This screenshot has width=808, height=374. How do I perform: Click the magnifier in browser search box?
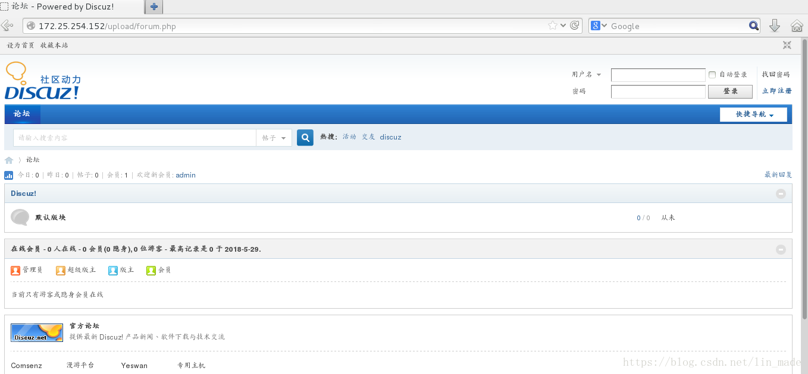[x=754, y=26]
